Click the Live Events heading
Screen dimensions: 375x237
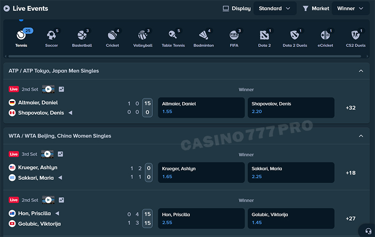30,8
